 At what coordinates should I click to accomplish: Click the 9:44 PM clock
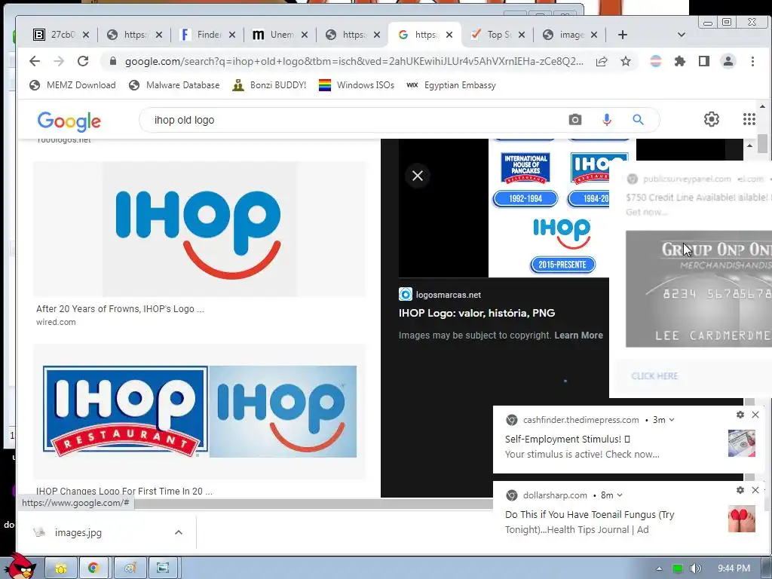734,568
